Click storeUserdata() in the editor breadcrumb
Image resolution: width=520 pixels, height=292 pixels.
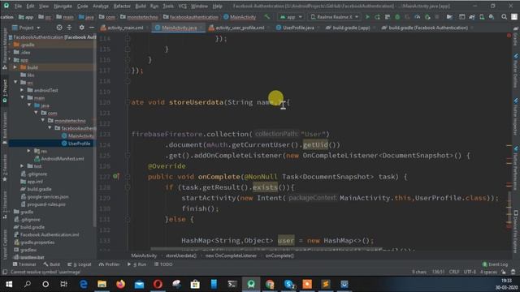180,255
